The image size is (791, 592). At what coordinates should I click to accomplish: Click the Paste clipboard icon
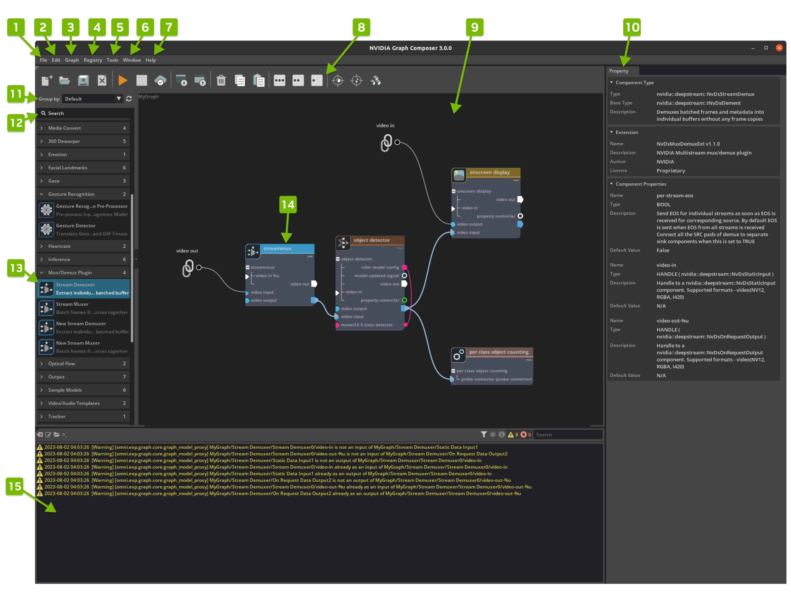pyautogui.click(x=259, y=80)
